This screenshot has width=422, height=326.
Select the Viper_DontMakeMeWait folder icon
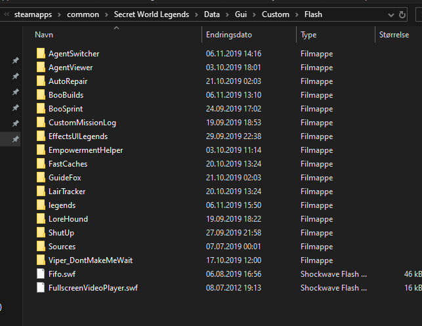[41, 260]
